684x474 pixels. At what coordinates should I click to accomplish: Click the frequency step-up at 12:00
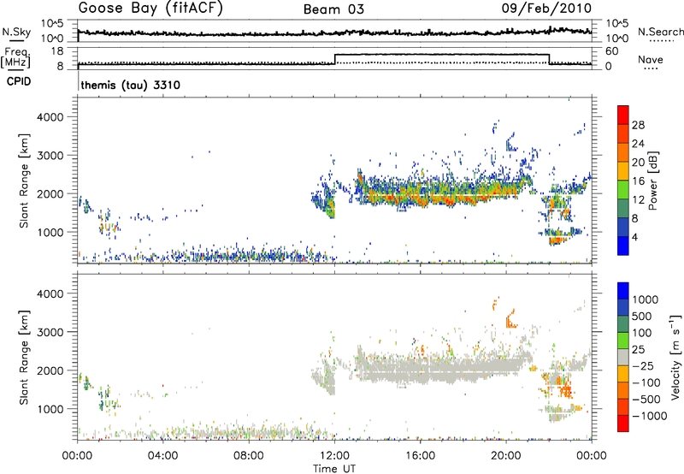point(335,59)
